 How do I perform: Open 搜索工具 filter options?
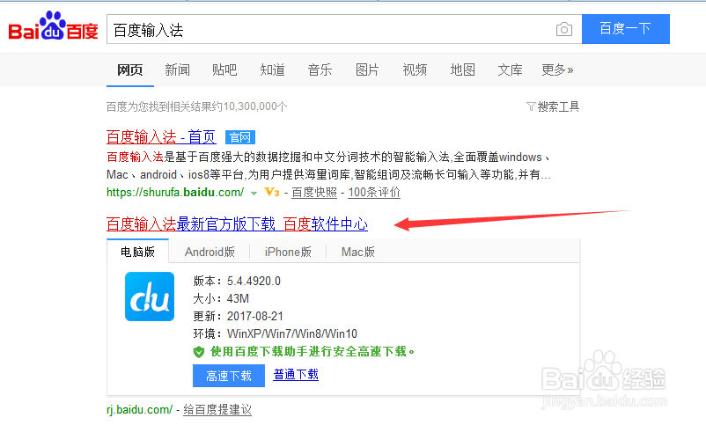tap(553, 106)
